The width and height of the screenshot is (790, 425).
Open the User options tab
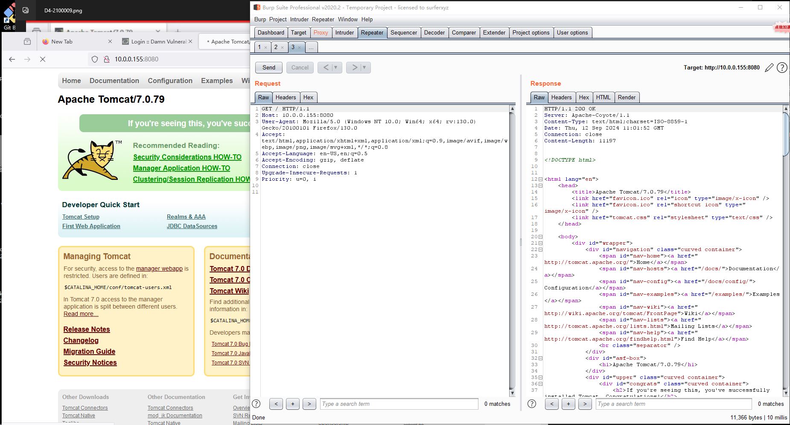point(572,32)
